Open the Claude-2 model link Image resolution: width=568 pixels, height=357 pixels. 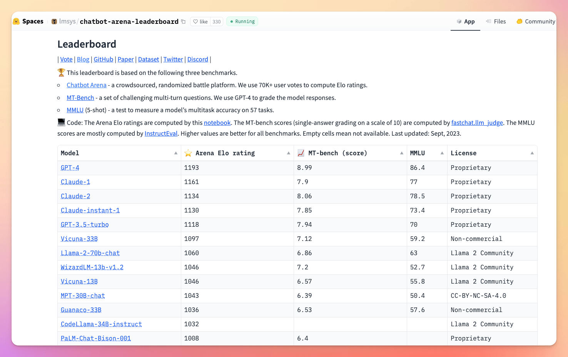coord(75,196)
